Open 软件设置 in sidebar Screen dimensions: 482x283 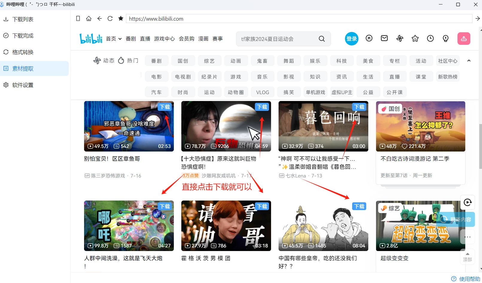(34, 85)
